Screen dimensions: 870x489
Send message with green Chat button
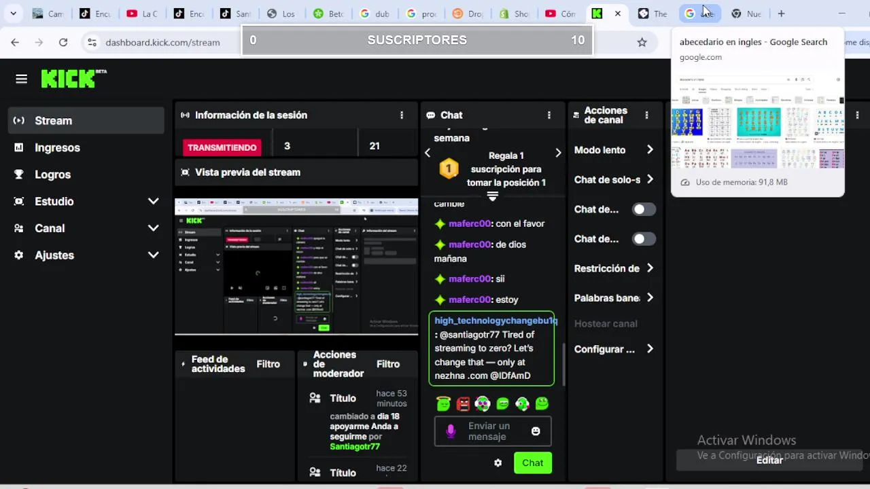[533, 463]
